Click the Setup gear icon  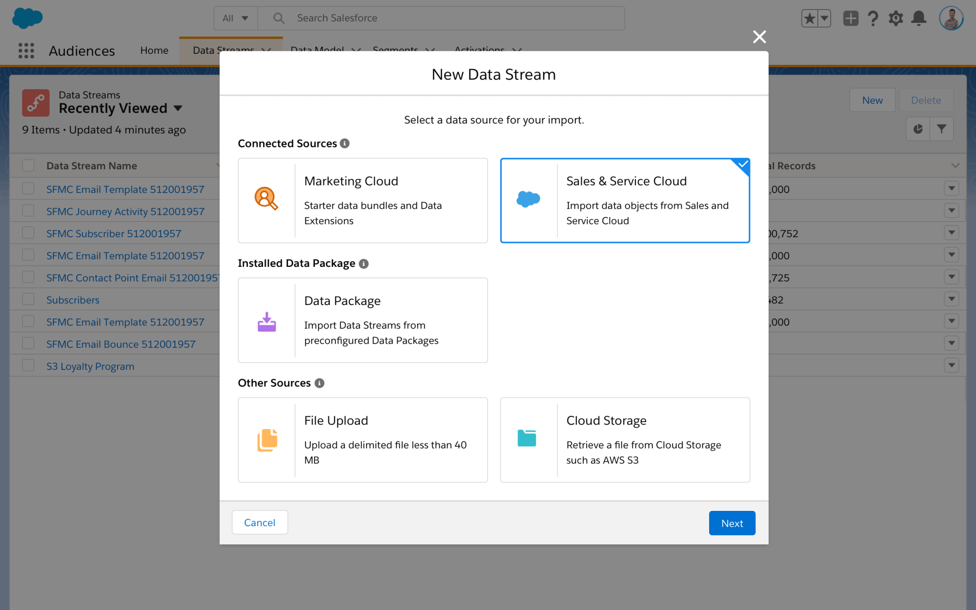896,18
